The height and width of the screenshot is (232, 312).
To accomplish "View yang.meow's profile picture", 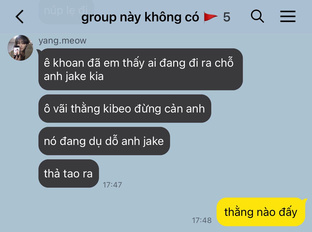I will [20, 48].
